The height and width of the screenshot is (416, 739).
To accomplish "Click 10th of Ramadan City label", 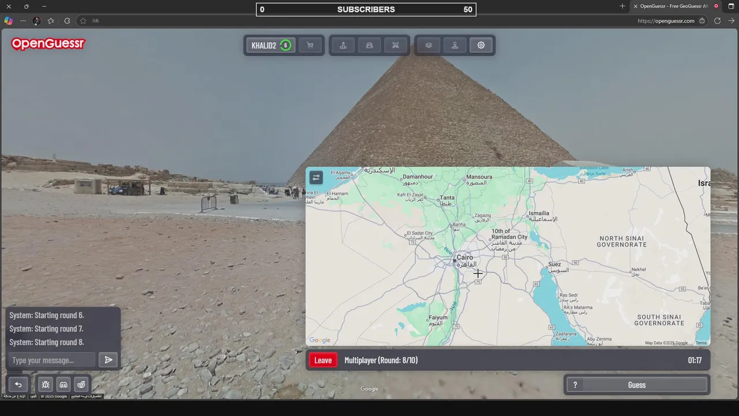I will tap(509, 234).
